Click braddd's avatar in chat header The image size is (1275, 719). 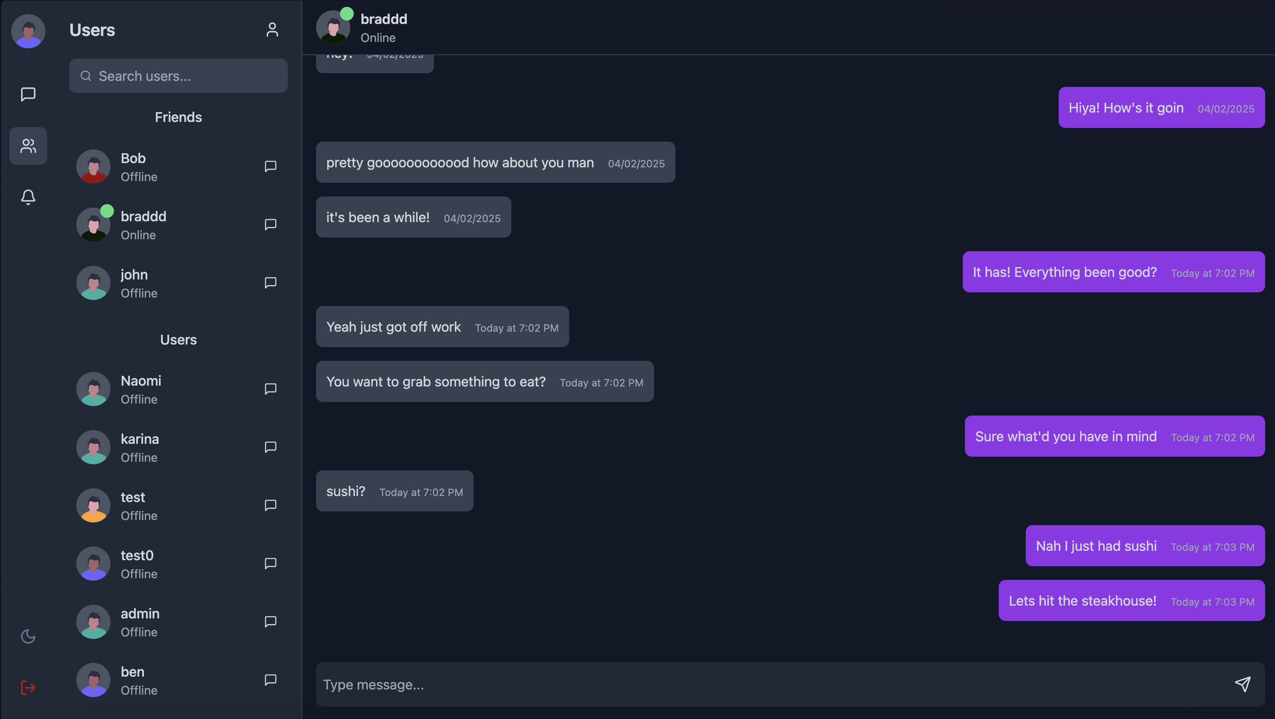333,28
